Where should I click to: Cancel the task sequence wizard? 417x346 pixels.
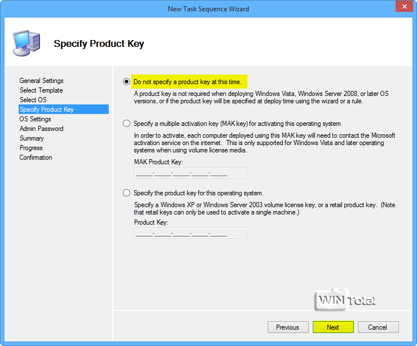click(378, 327)
